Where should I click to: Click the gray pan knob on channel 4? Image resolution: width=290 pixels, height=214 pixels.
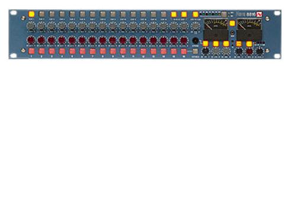[x=62, y=26]
